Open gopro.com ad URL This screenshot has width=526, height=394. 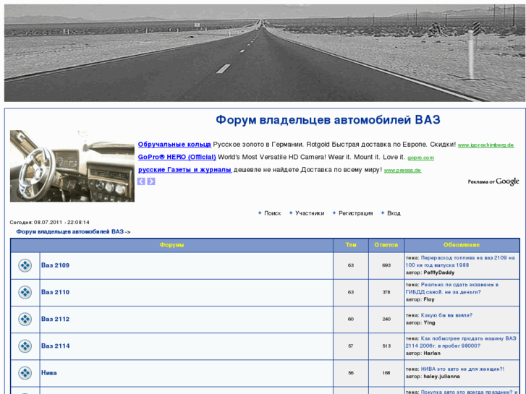[420, 158]
